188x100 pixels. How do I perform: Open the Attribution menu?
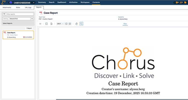coord(73,2)
